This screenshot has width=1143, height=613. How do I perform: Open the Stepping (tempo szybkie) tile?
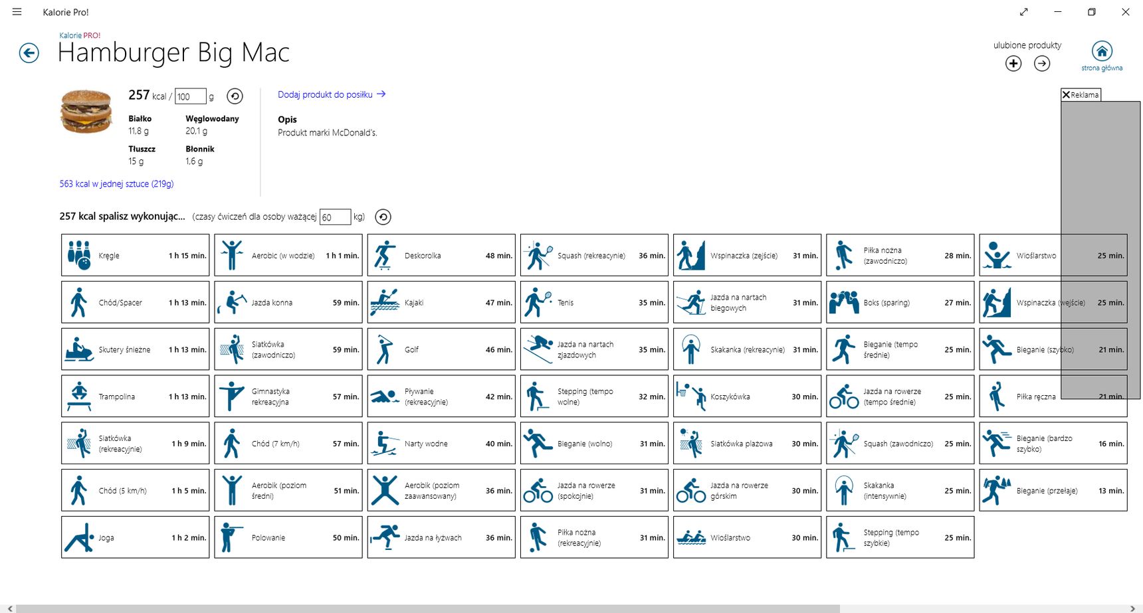click(900, 538)
